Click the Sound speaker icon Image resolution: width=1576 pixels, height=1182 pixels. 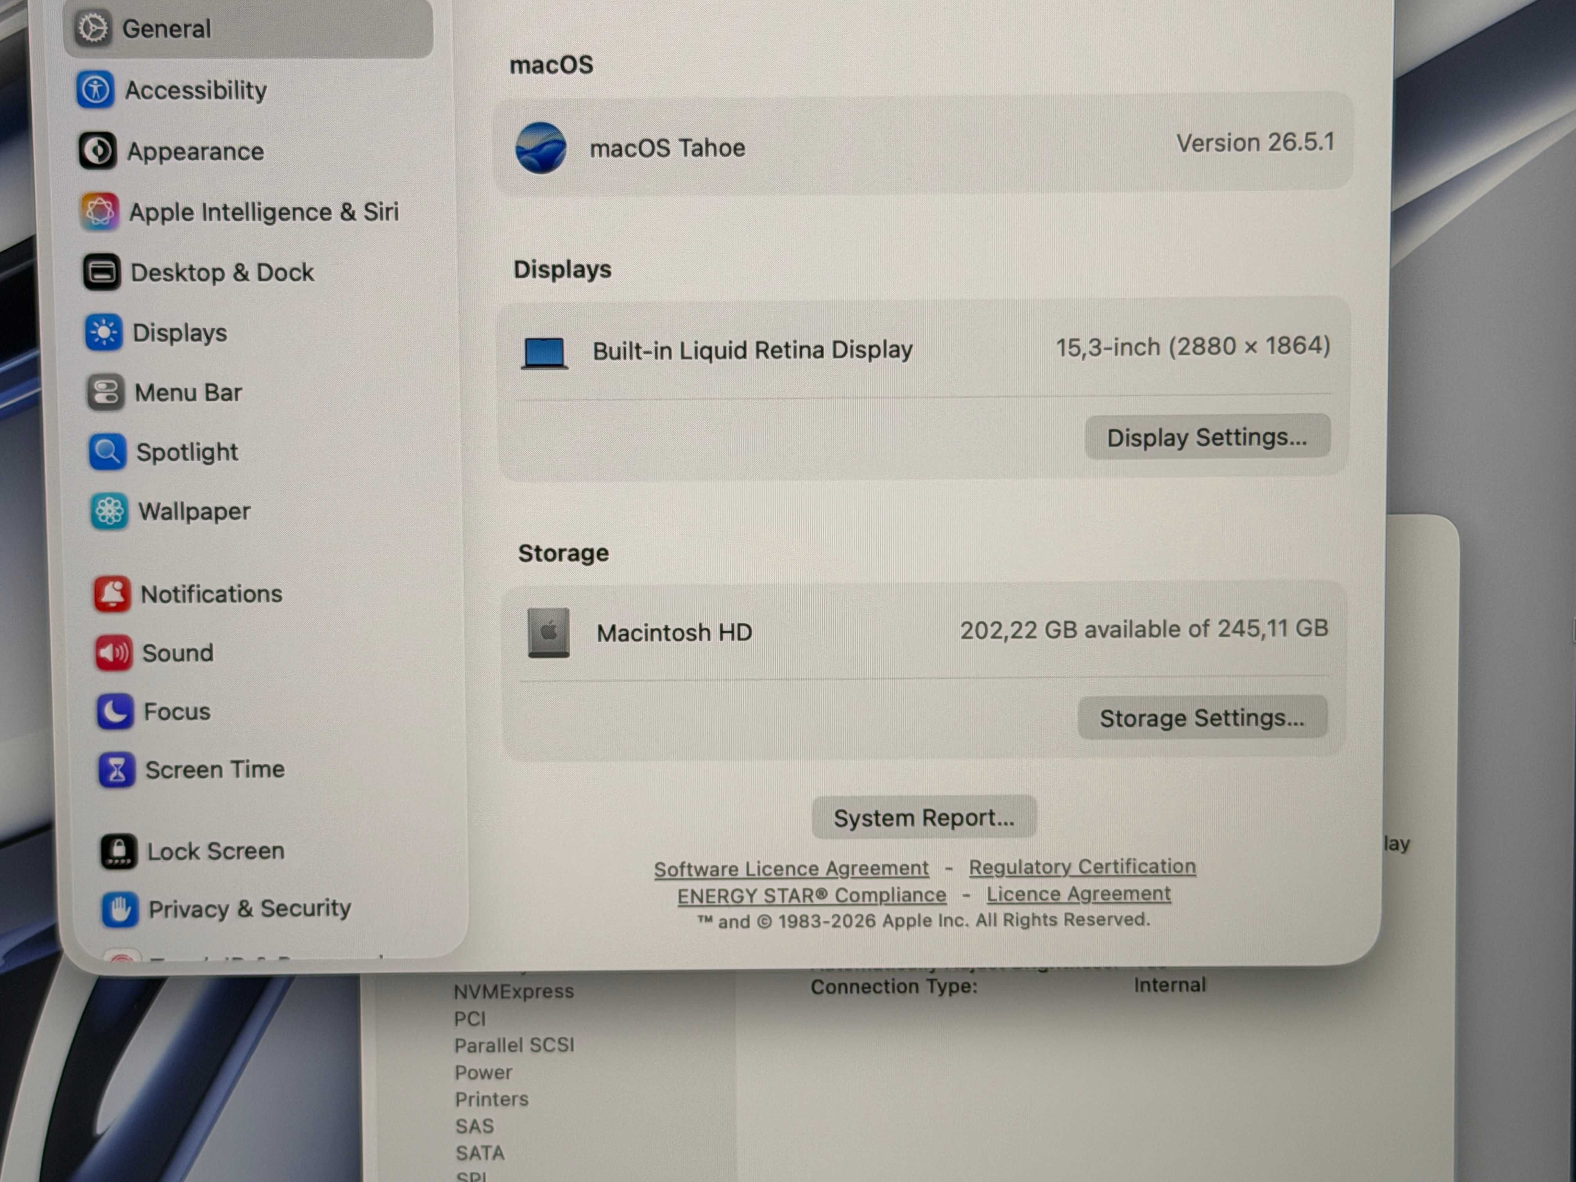click(114, 653)
